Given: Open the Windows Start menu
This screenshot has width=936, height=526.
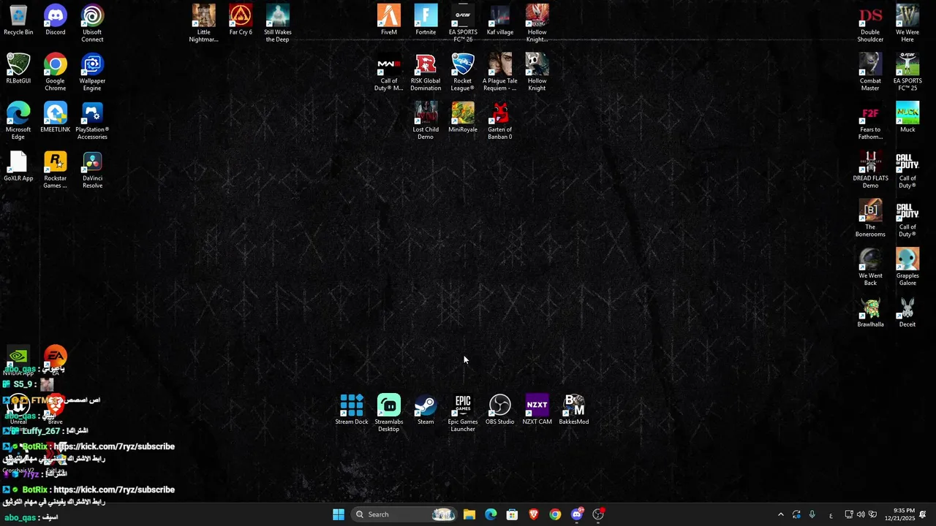Looking at the screenshot, I should (339, 514).
